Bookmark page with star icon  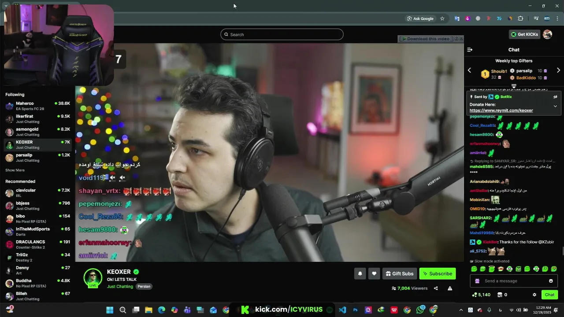point(442,18)
